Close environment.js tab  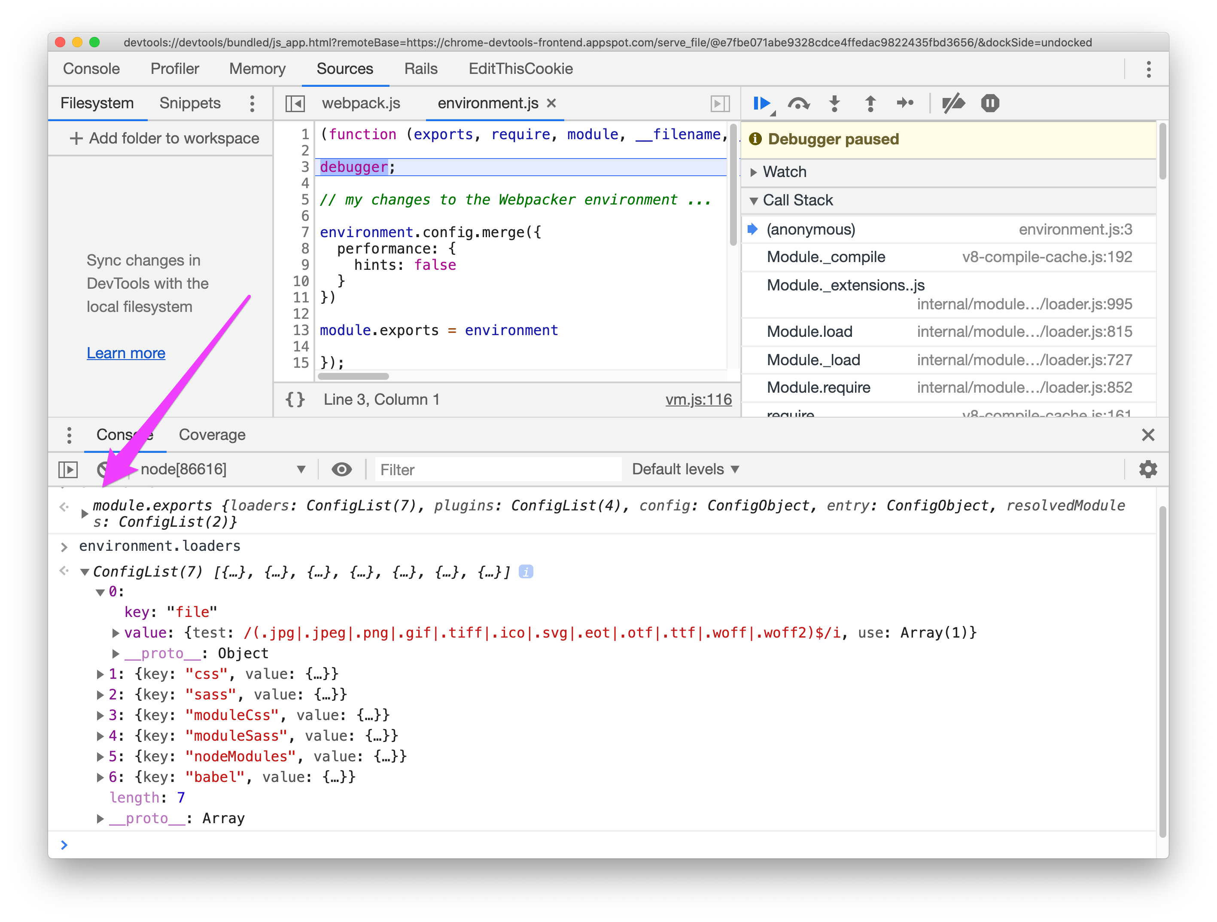(x=551, y=104)
